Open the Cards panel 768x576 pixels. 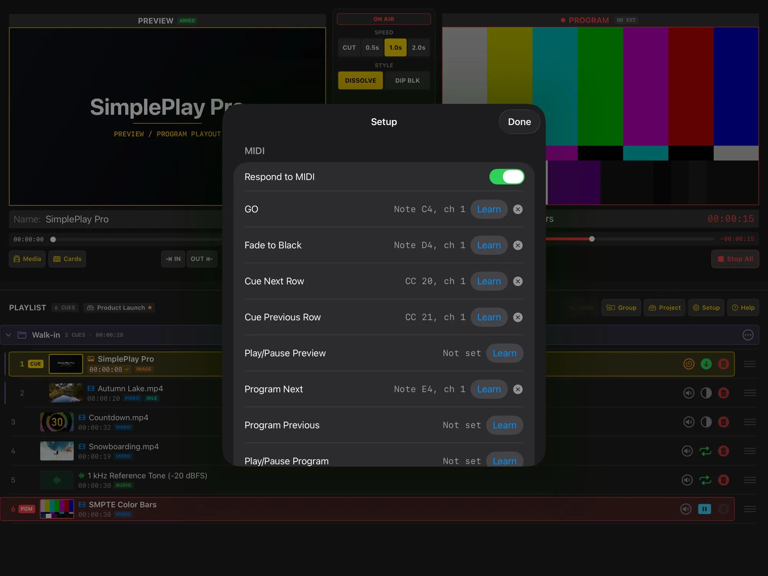click(67, 259)
